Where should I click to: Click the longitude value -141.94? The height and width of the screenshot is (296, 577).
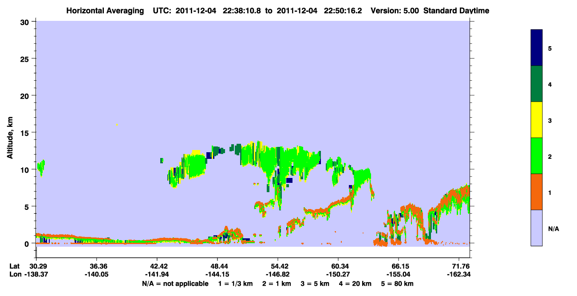pyautogui.click(x=157, y=275)
